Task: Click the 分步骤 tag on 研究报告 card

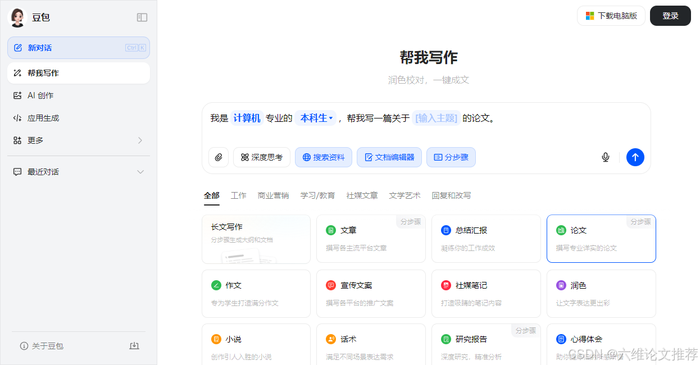Action: pos(526,331)
